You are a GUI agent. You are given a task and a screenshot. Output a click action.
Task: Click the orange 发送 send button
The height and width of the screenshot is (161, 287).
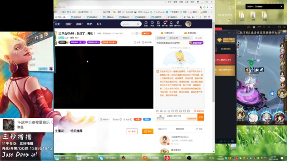click(x=201, y=117)
